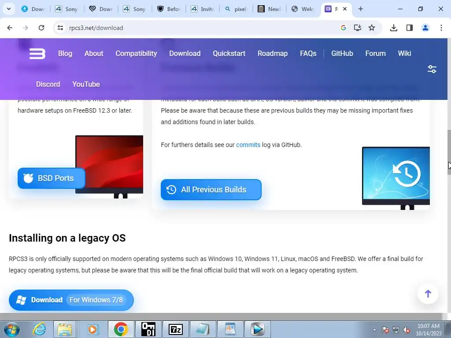Image resolution: width=451 pixels, height=338 pixels.
Task: Open Windows Explorer folder in taskbar
Action: click(x=65, y=329)
